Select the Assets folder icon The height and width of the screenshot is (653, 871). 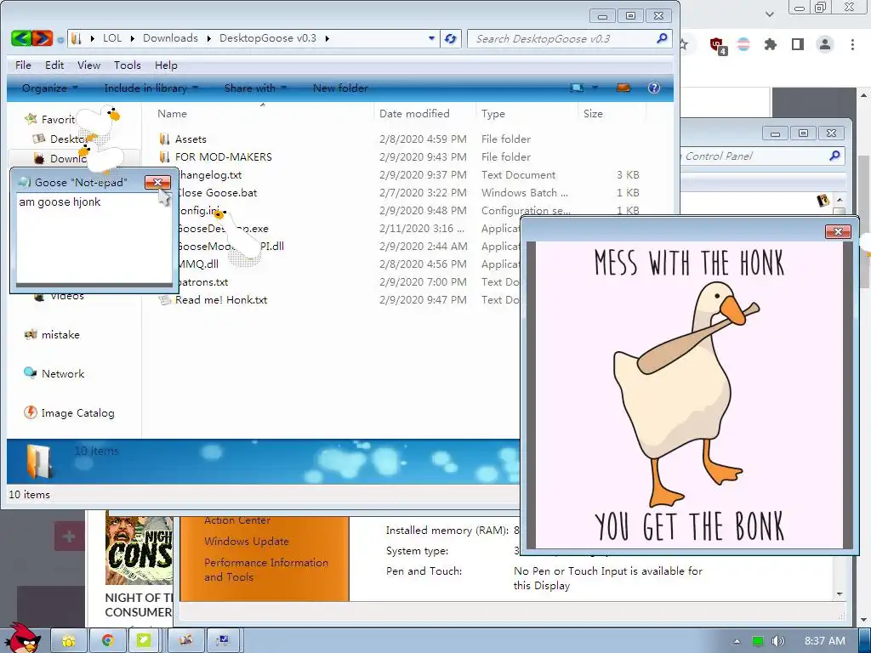pyautogui.click(x=164, y=139)
